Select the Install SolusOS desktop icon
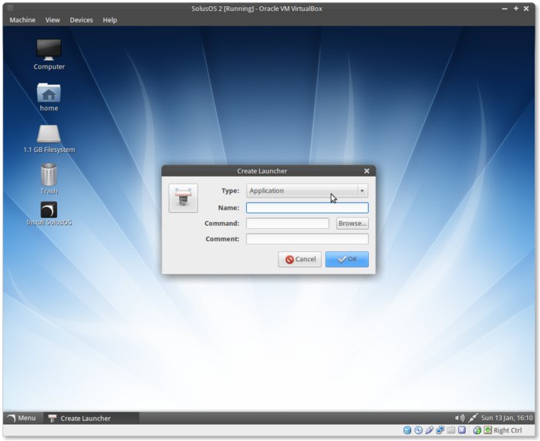 pyautogui.click(x=49, y=214)
